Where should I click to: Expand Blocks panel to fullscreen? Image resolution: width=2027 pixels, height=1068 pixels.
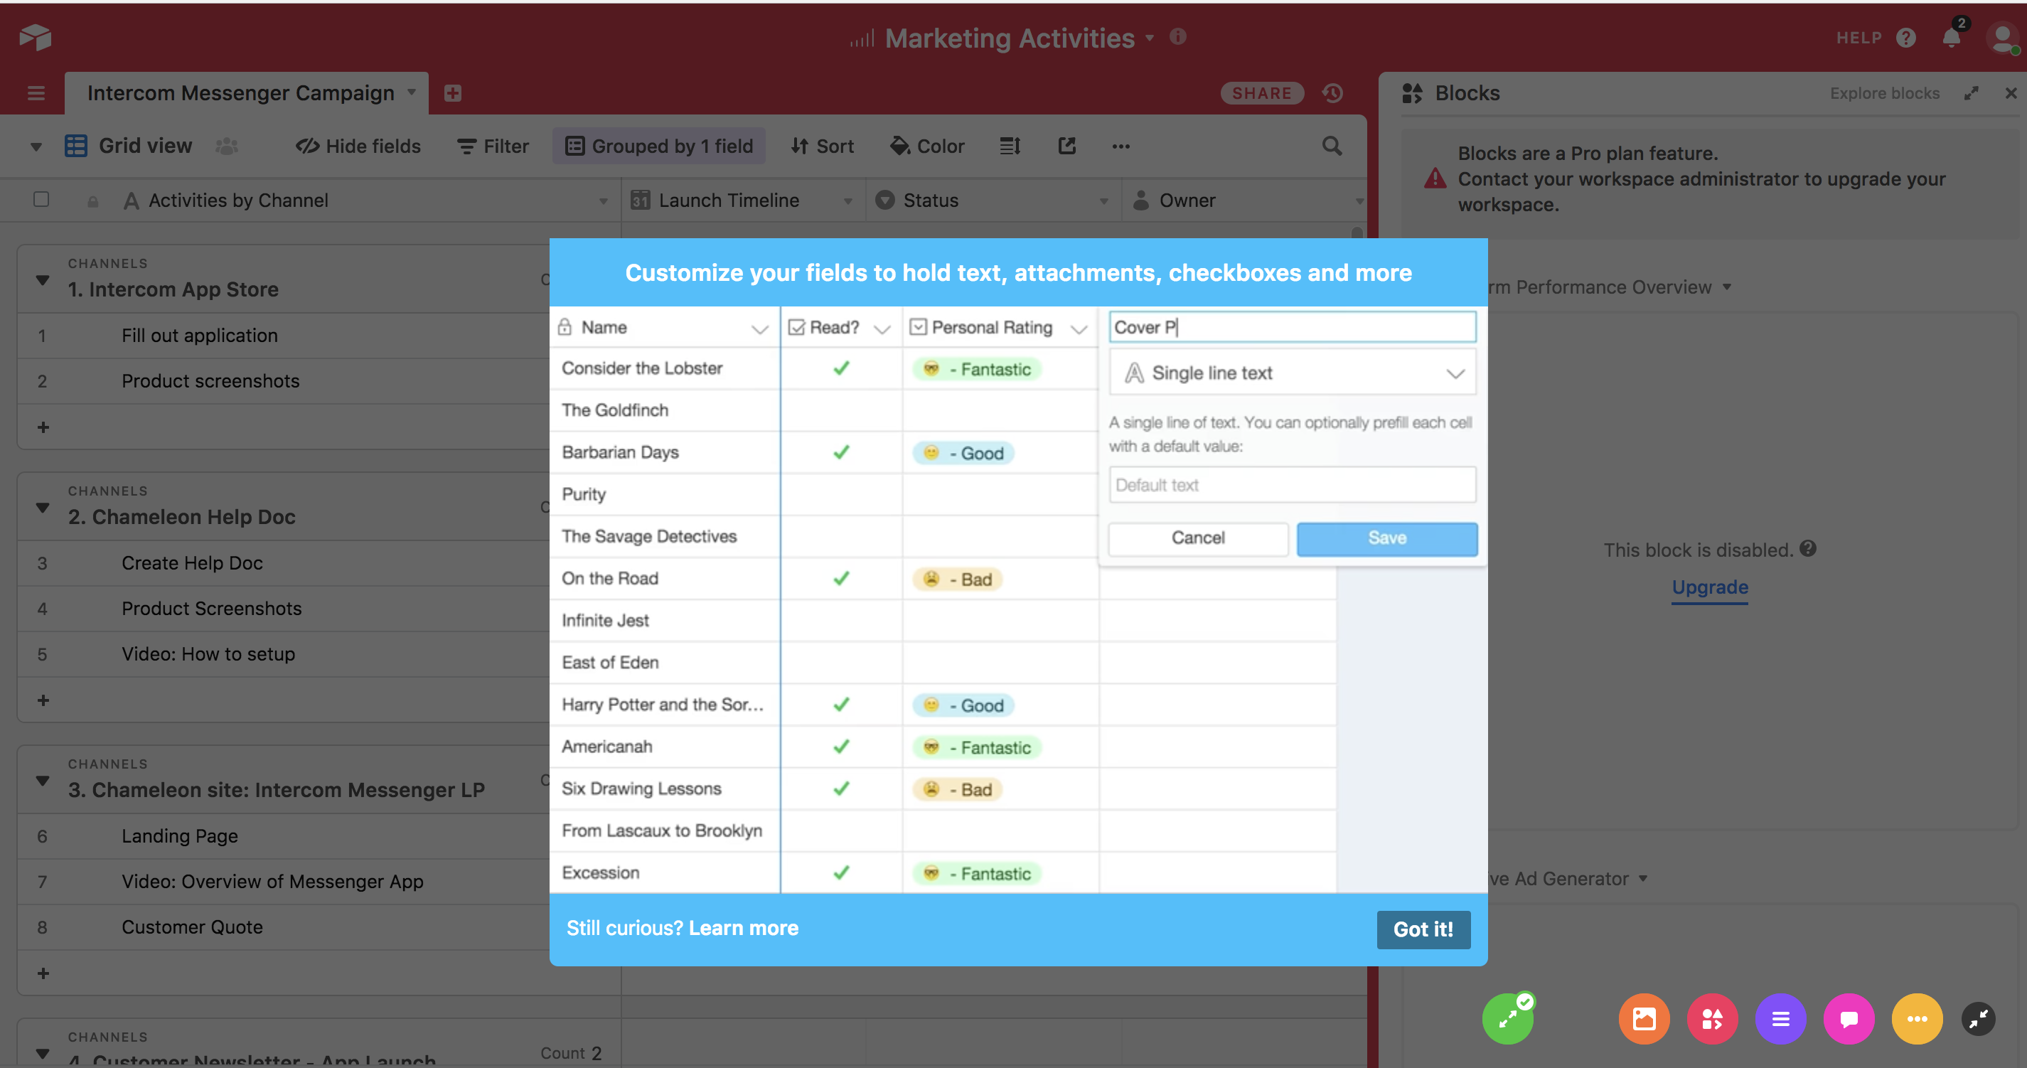tap(1971, 94)
